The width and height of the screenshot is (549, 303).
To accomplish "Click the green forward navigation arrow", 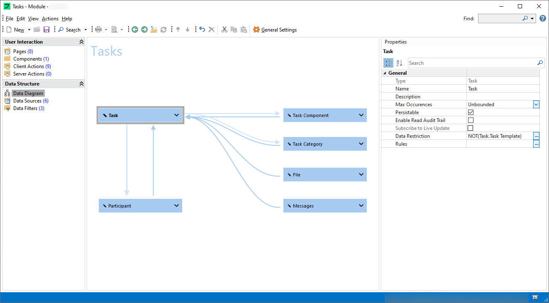I will (x=144, y=29).
